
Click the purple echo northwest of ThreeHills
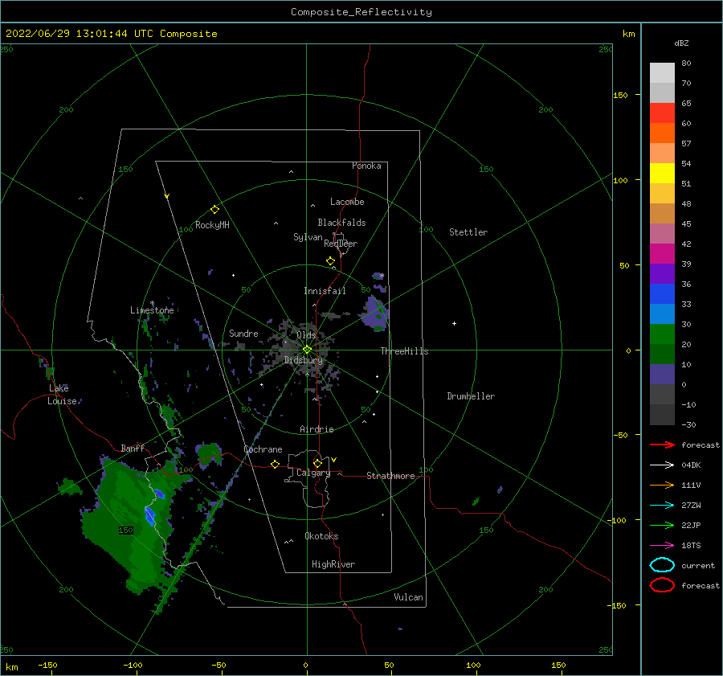[374, 313]
